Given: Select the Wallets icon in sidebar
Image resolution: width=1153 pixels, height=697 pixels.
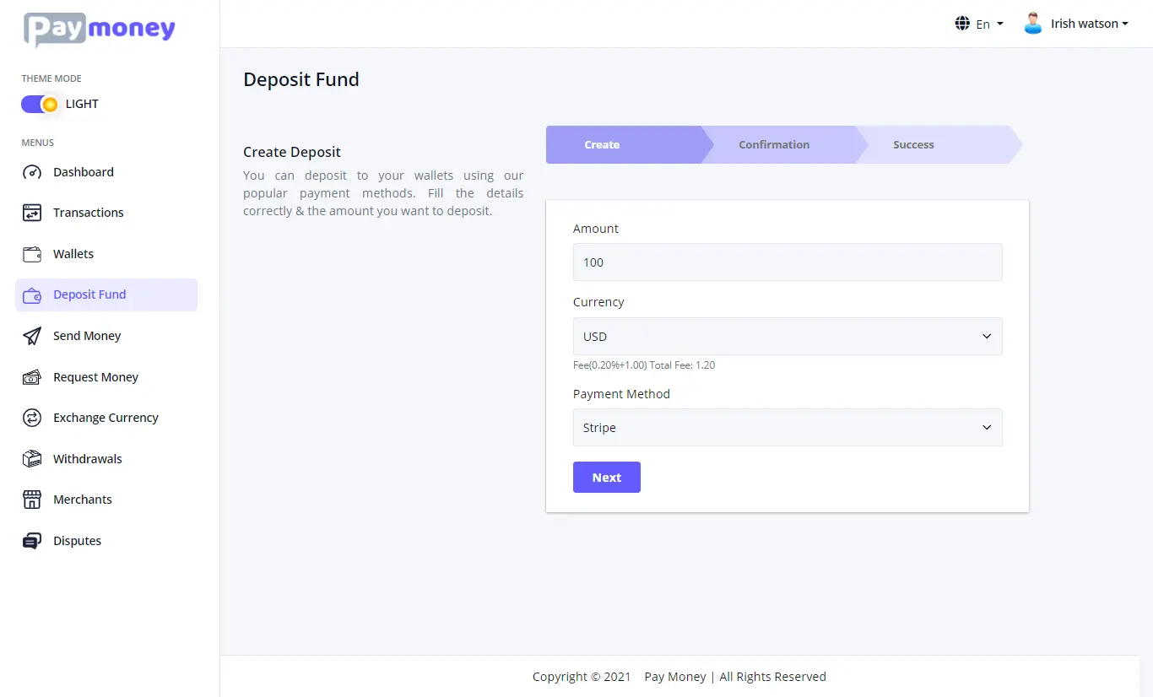Looking at the screenshot, I should coord(32,254).
